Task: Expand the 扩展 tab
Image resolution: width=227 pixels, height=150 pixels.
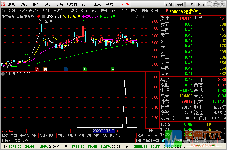Action: coord(7,141)
